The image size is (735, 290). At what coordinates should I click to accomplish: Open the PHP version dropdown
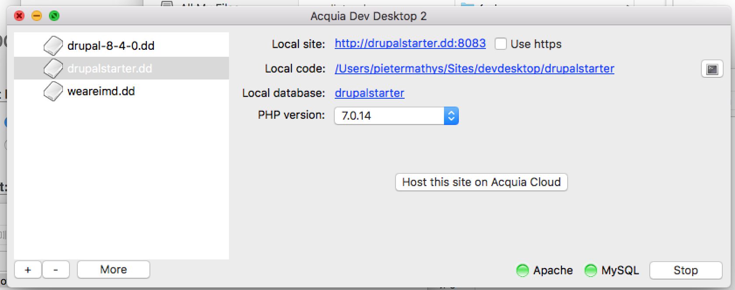tap(396, 116)
